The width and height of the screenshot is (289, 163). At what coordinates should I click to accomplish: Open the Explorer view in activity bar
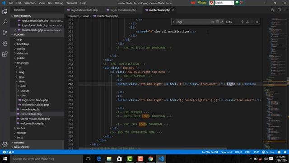(5, 11)
